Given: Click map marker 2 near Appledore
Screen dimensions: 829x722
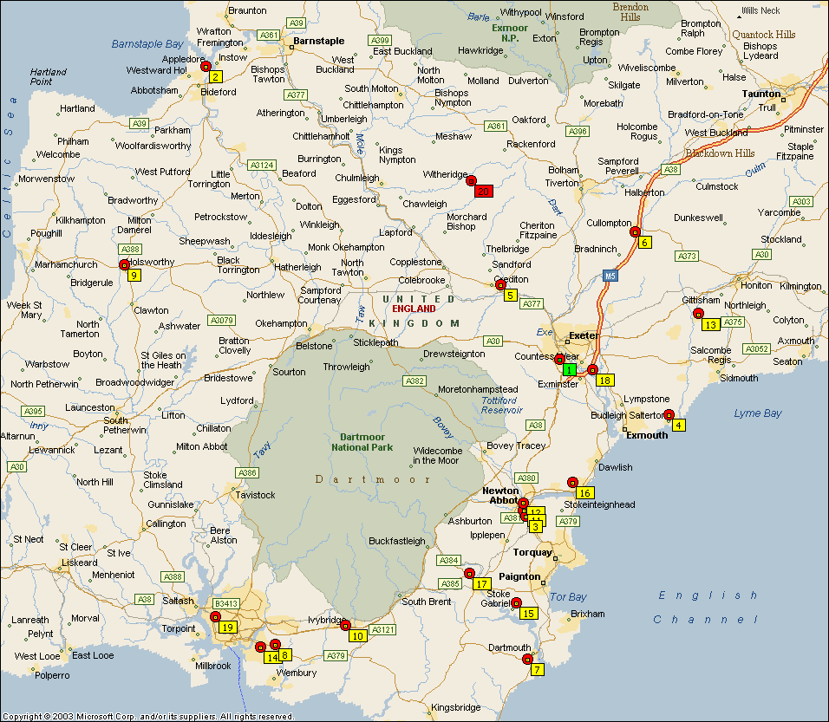Looking at the screenshot, I should click(x=215, y=76).
